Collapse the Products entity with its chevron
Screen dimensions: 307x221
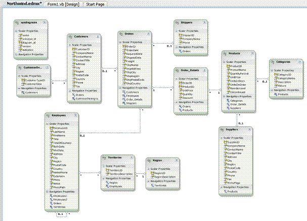click(x=252, y=54)
